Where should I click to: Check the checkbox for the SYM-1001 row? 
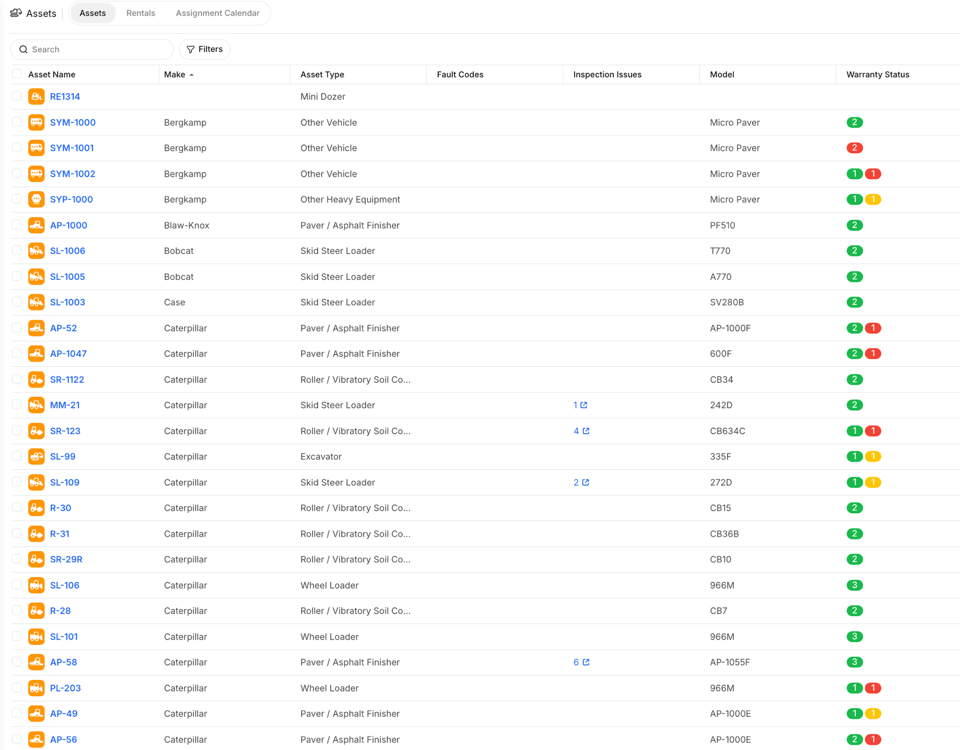click(x=16, y=147)
